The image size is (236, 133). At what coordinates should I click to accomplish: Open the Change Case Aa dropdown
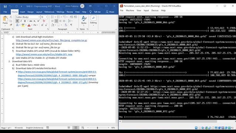(x=35, y=25)
